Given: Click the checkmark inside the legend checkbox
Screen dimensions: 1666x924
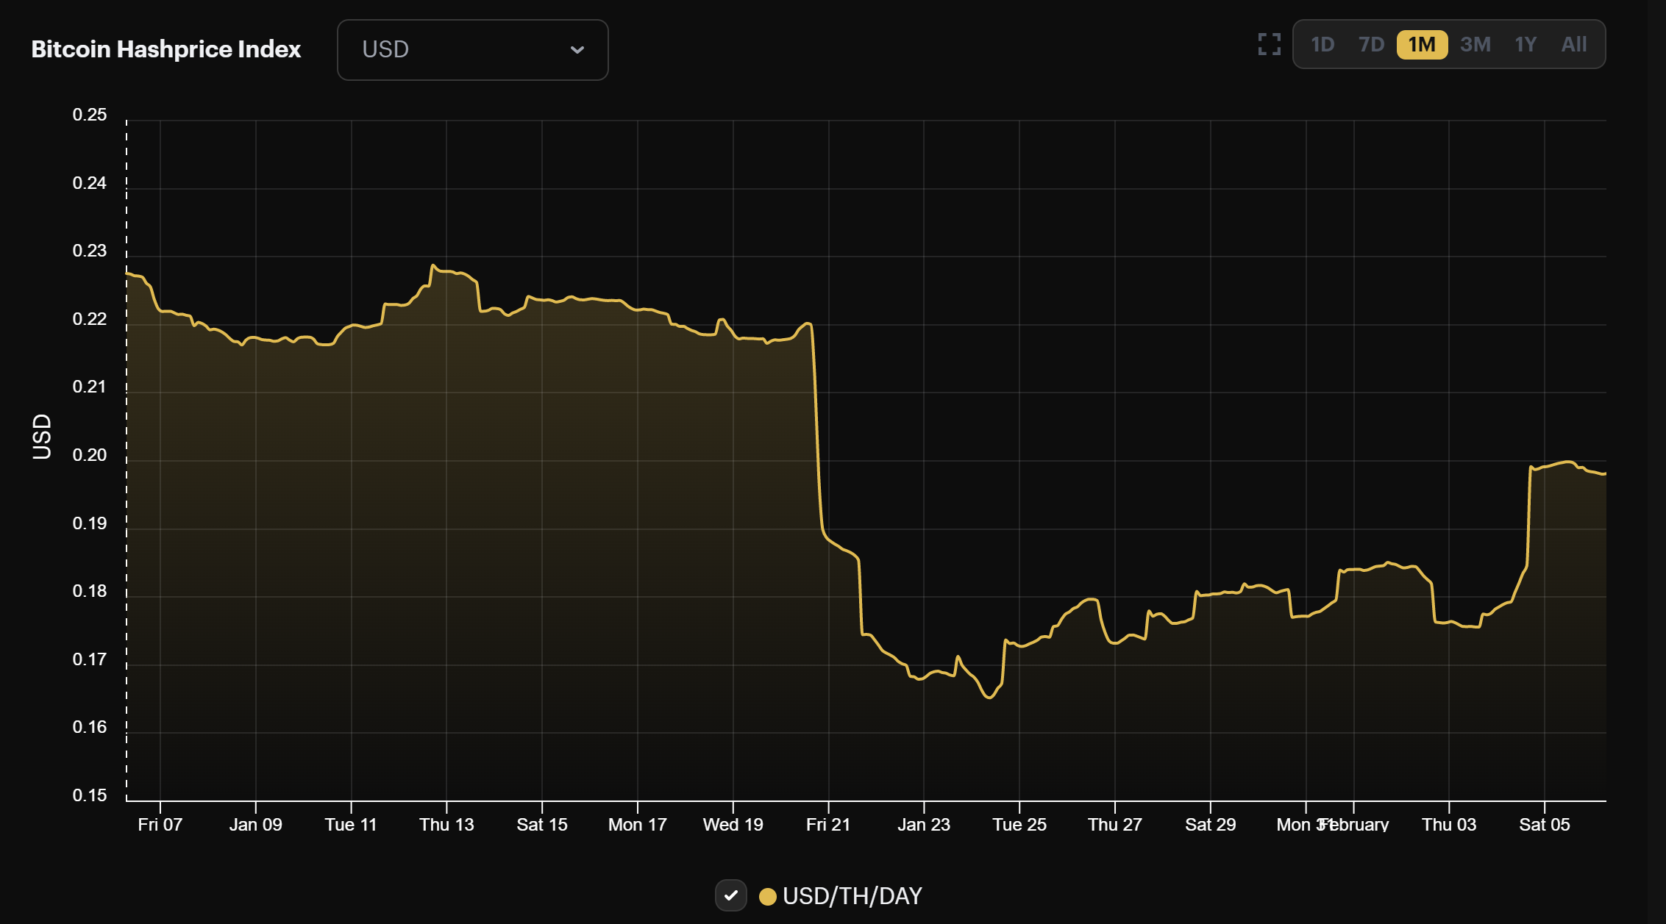Looking at the screenshot, I should click(730, 896).
